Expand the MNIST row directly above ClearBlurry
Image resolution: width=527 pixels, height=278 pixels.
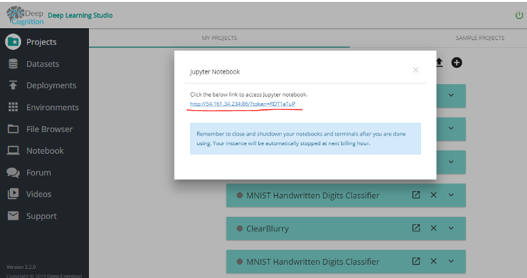(x=451, y=195)
